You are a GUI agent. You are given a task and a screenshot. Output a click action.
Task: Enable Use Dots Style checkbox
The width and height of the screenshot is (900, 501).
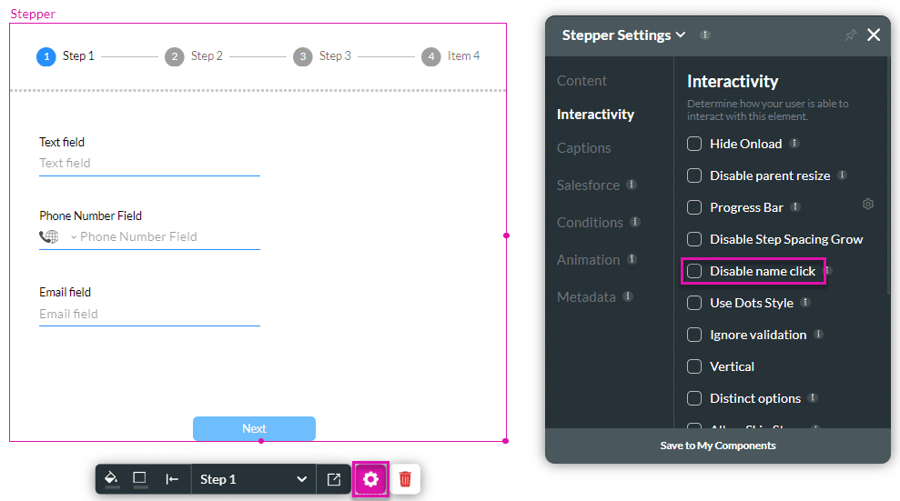coord(694,303)
